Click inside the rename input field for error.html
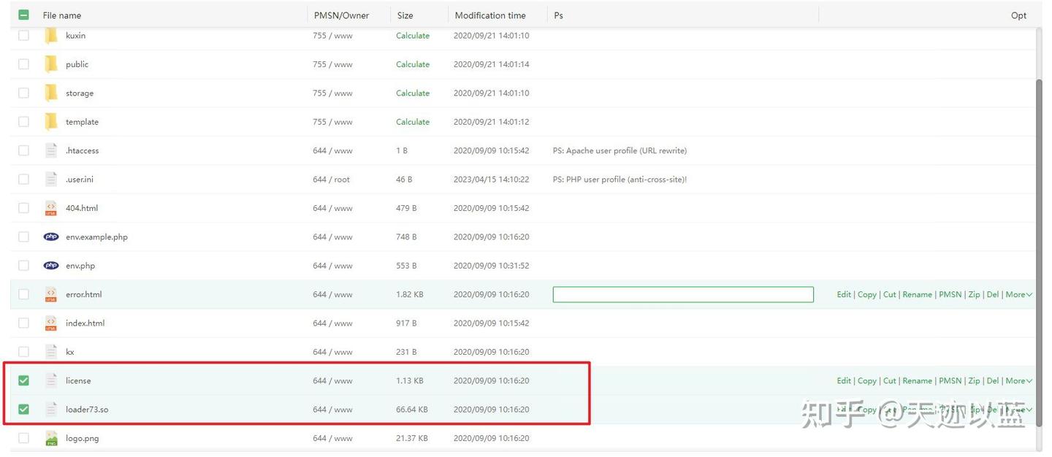The image size is (1052, 457). click(x=683, y=293)
